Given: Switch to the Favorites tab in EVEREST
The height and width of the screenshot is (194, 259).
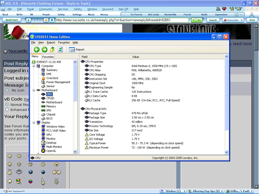Looking at the screenshot, I should point(48,57).
